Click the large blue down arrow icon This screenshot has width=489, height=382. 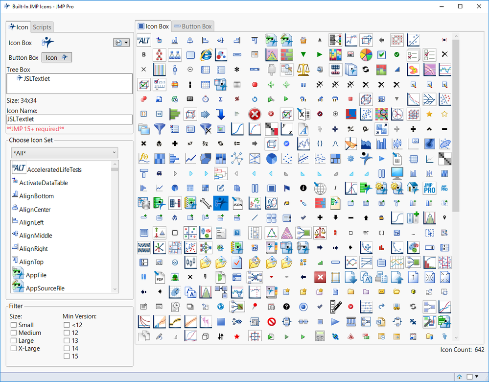(x=221, y=114)
